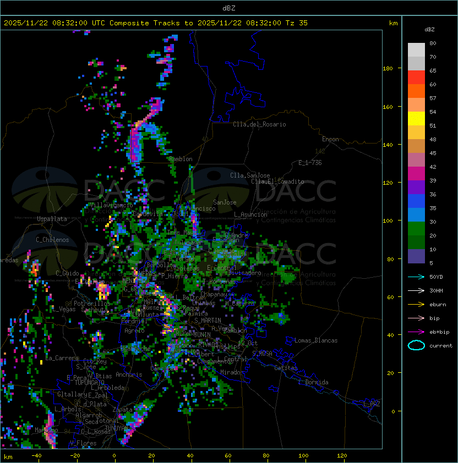Click the 'Villavicencio' map label
The width and height of the screenshot is (458, 463).
tap(111, 205)
